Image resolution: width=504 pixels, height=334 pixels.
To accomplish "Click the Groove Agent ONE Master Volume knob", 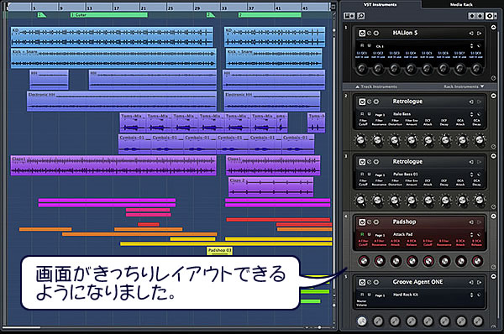I will click(361, 321).
